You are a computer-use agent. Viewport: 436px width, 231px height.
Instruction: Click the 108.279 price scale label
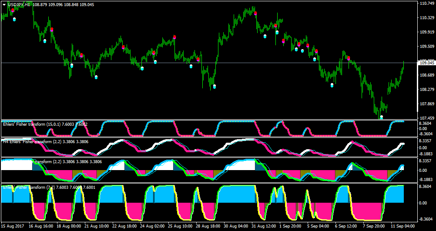[x=428, y=90]
